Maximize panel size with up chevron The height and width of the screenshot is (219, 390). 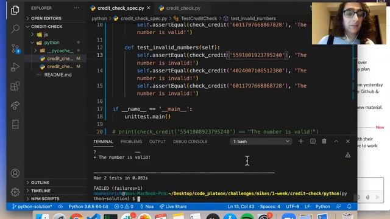click(x=336, y=141)
